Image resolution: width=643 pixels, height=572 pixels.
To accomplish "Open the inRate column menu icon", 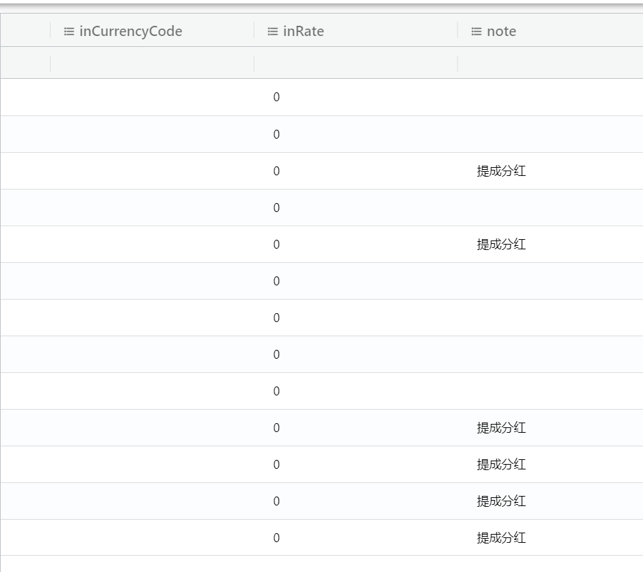I will point(272,31).
